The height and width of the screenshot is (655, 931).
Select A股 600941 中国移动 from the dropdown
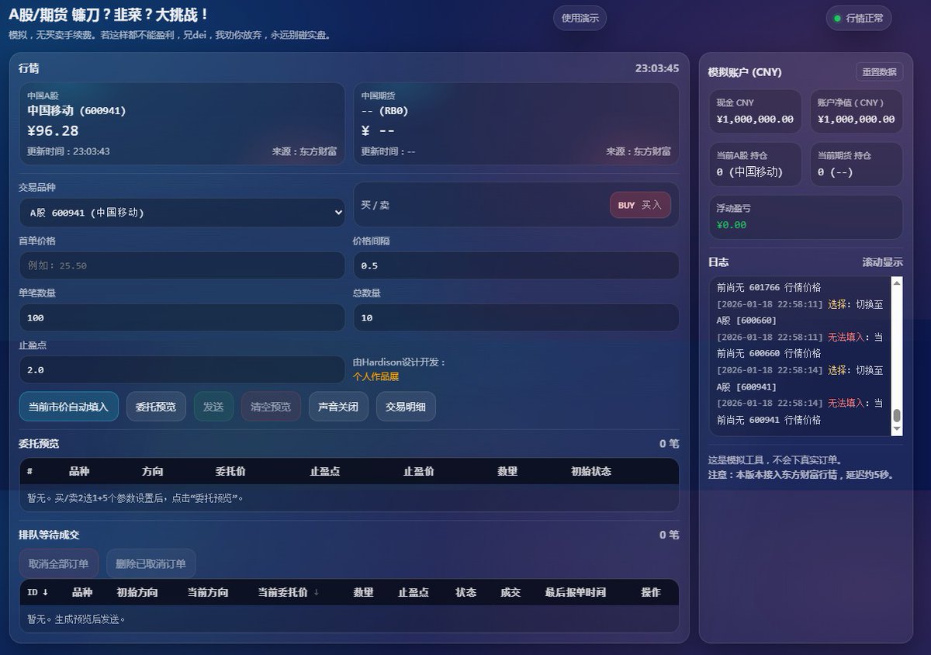click(x=182, y=212)
